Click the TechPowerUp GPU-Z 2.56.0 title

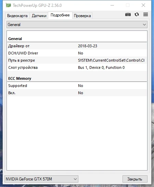pos(37,5)
